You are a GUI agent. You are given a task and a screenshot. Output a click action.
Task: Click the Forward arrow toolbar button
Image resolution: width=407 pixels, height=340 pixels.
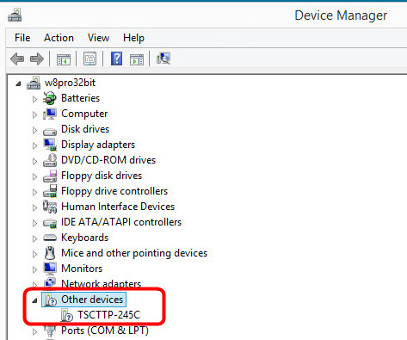[x=37, y=59]
